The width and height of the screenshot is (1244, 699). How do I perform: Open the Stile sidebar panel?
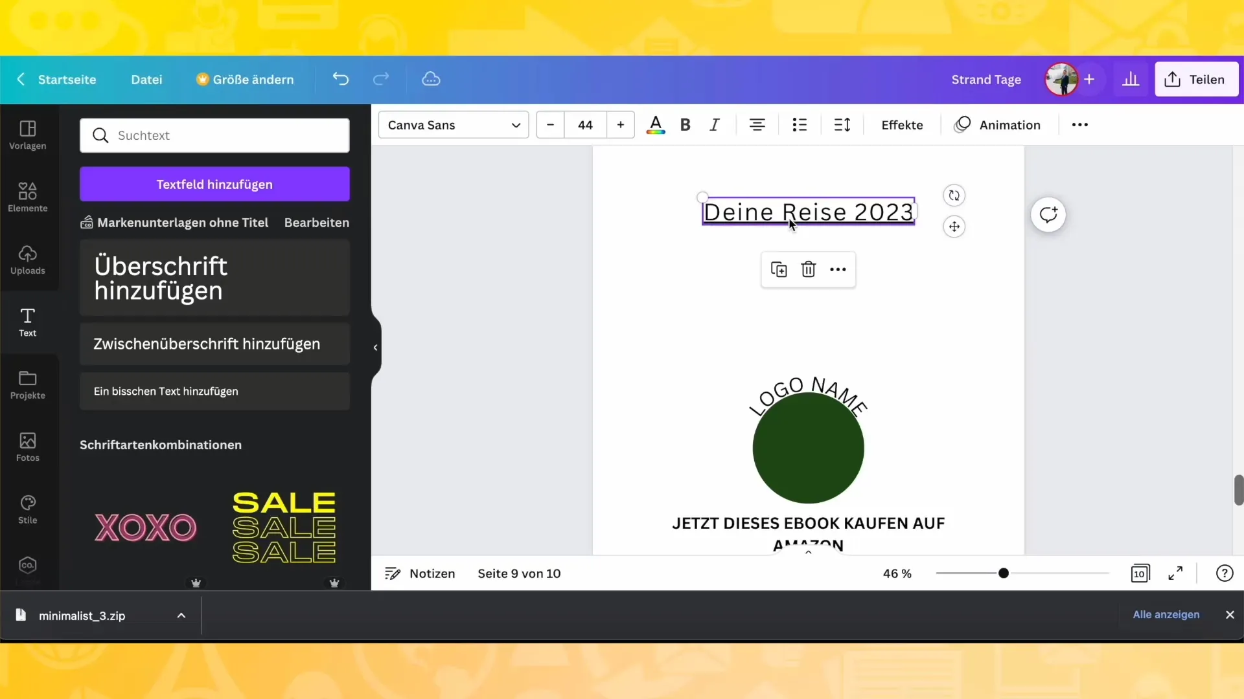[x=28, y=510]
